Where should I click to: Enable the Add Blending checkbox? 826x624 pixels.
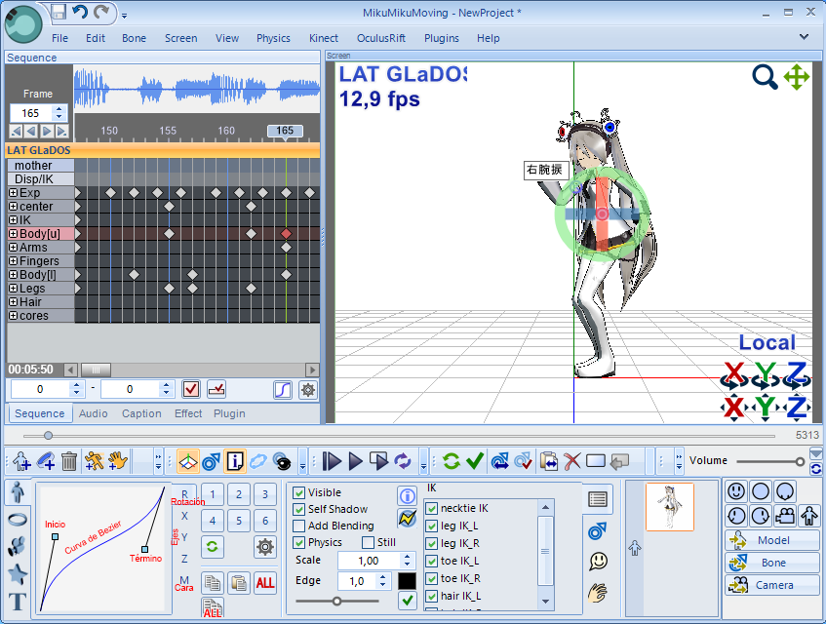coord(299,526)
